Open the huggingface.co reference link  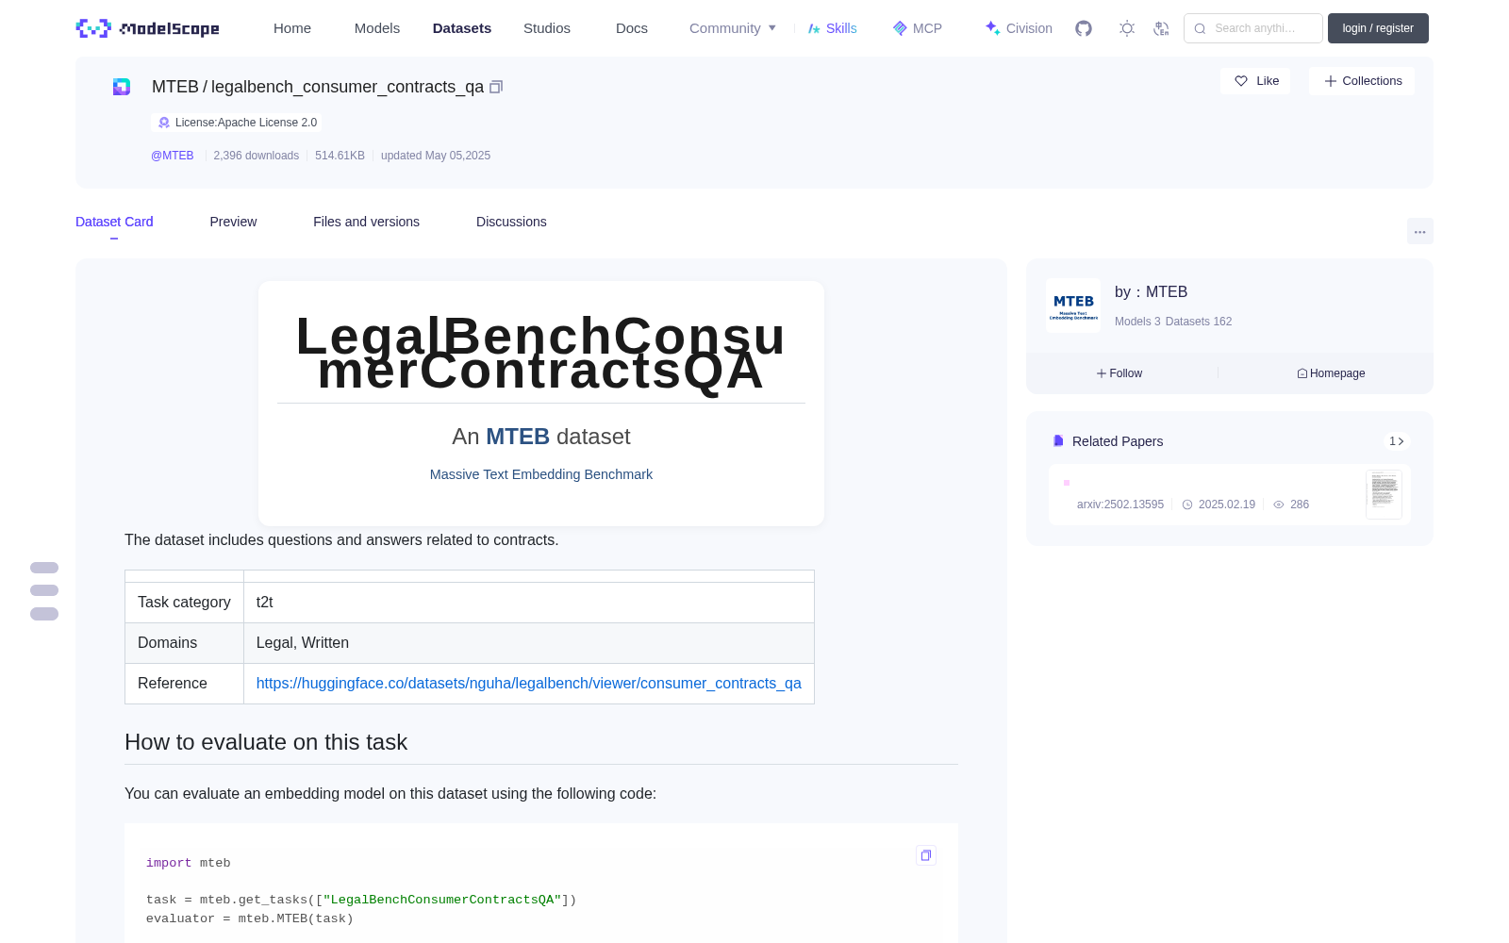[x=529, y=683]
